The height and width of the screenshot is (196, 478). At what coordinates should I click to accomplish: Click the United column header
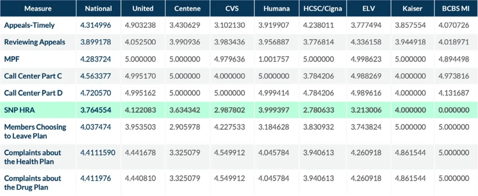(x=143, y=9)
